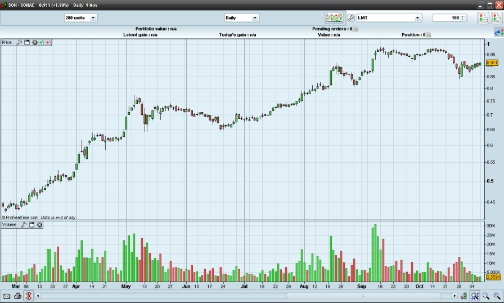Click the quantity field showing 100

coord(447,18)
